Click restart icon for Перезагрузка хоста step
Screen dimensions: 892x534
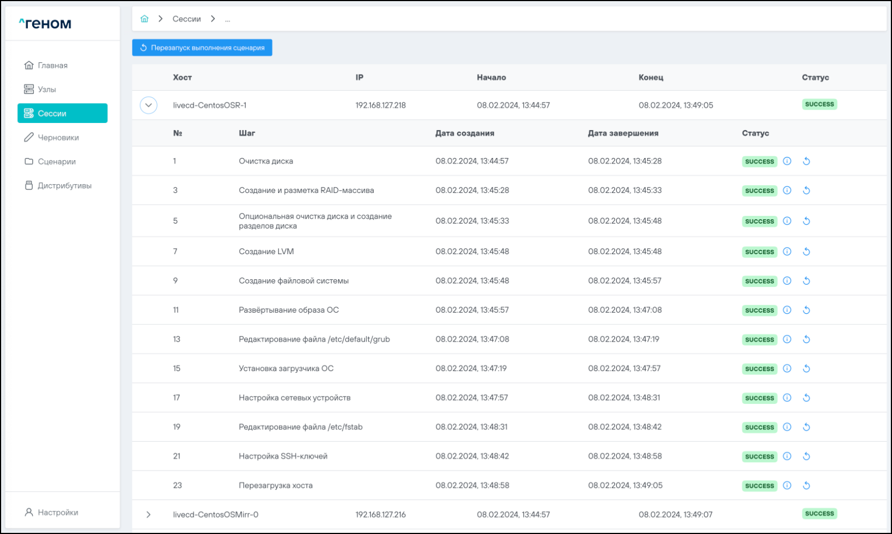coord(806,486)
